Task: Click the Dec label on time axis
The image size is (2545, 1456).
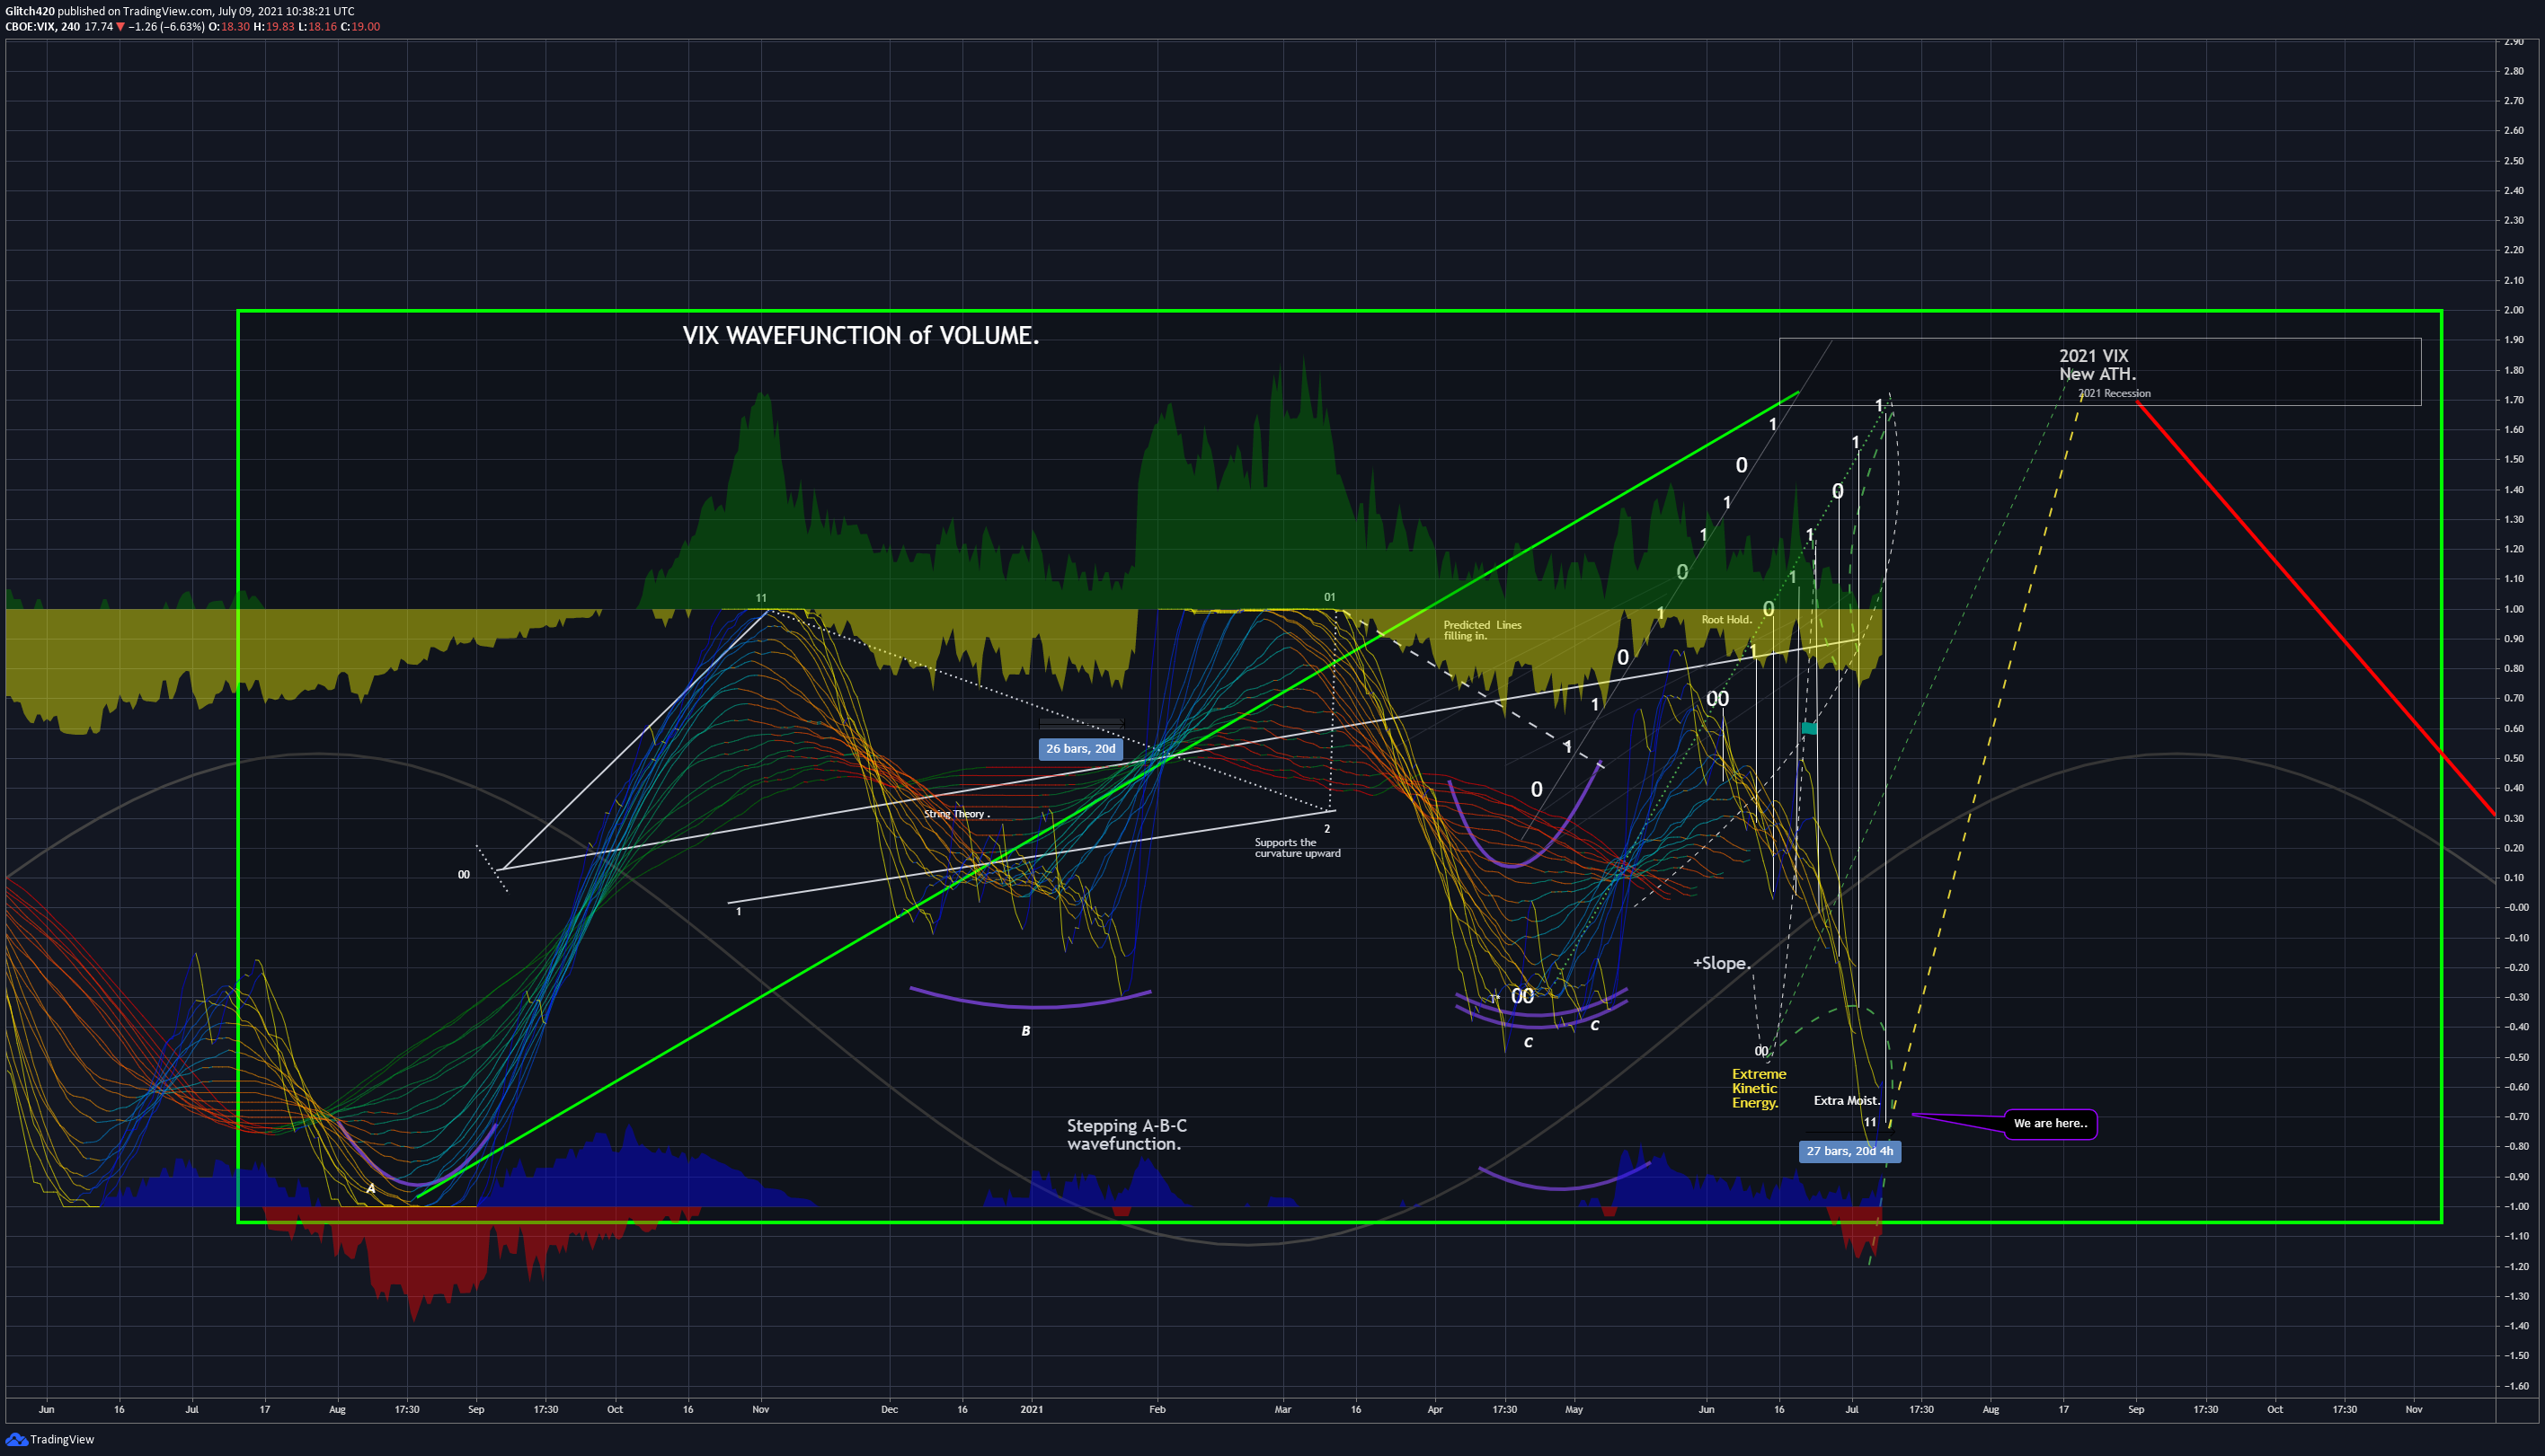Action: coord(890,1409)
